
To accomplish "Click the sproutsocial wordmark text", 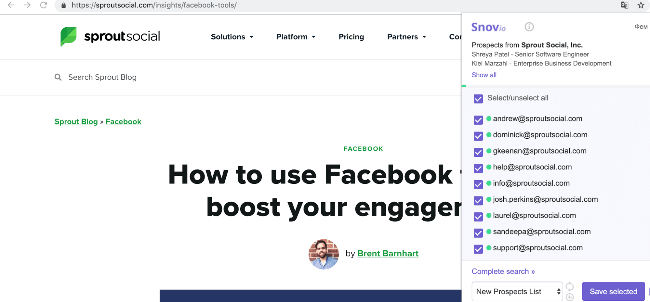I will [x=122, y=36].
